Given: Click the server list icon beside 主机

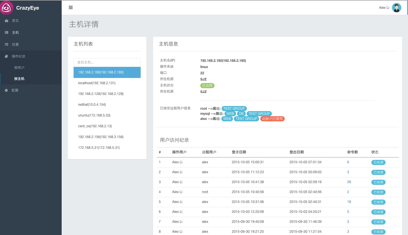Looking at the screenshot, I should point(7,33).
